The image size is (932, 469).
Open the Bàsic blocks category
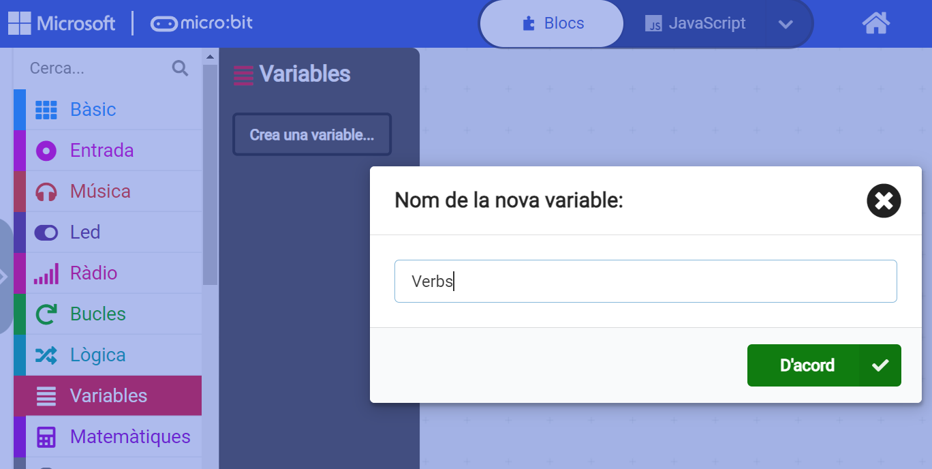[93, 110]
